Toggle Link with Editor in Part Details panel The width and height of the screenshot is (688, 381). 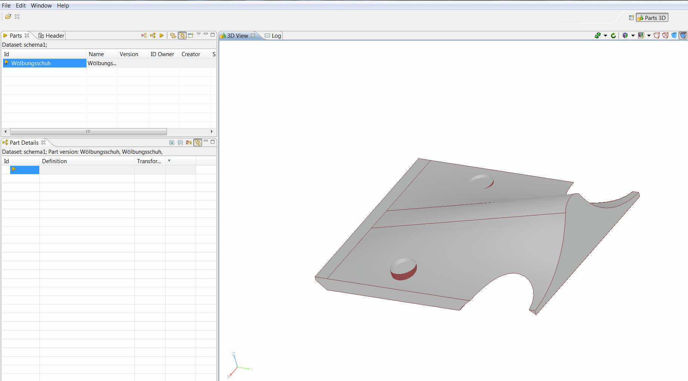197,142
